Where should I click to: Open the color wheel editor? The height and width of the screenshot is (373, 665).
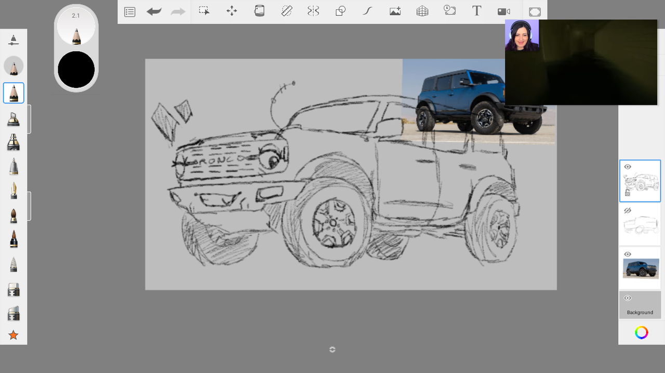click(642, 332)
